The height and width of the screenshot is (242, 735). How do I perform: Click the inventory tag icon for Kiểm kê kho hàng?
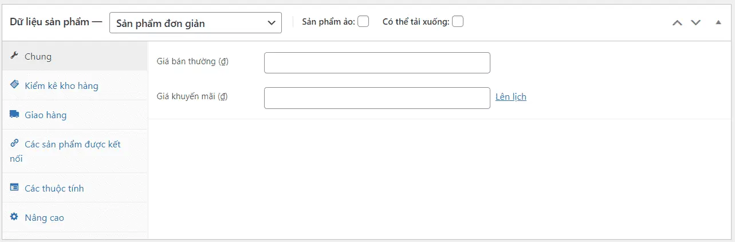click(x=14, y=85)
